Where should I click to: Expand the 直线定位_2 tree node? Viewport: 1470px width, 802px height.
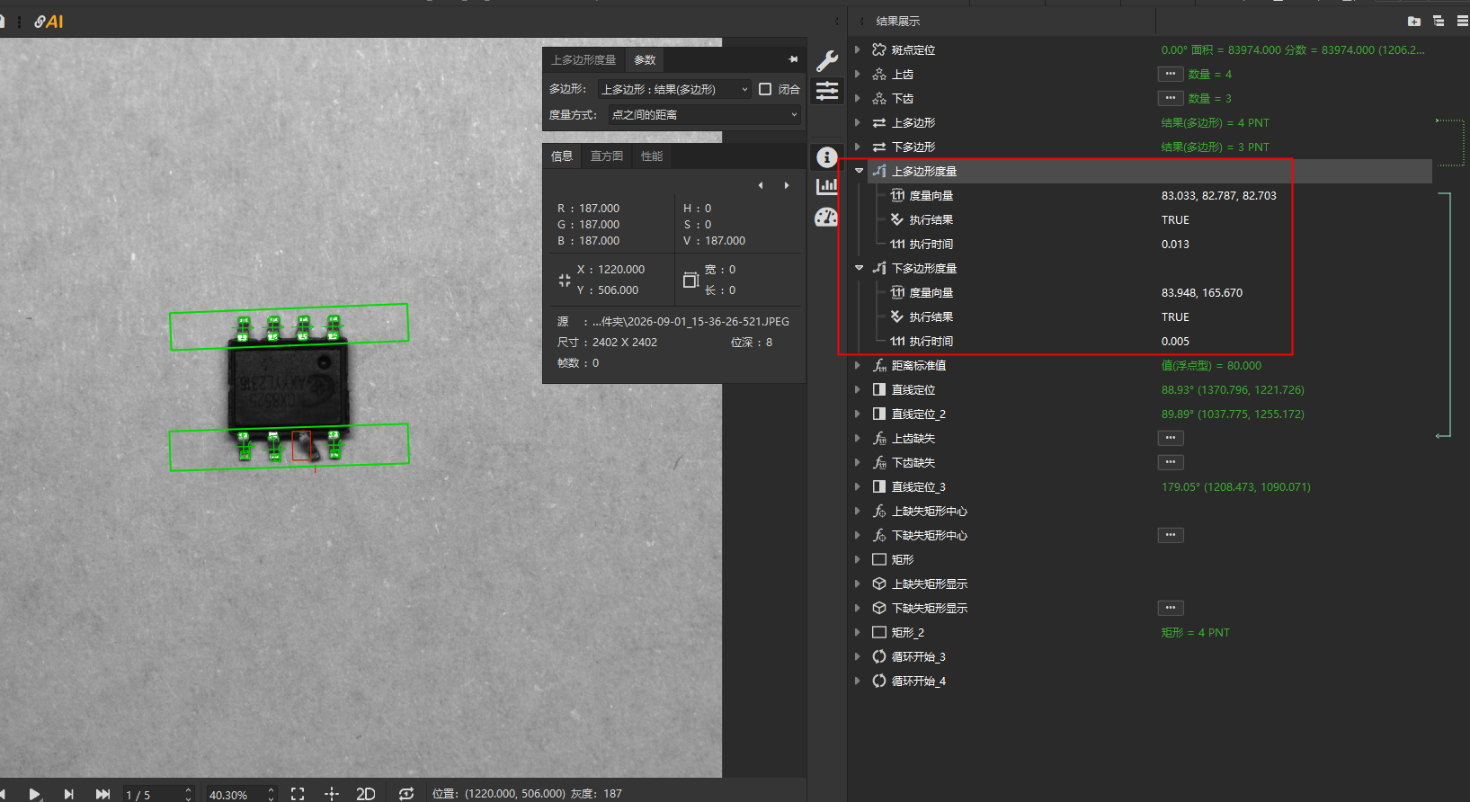pyautogui.click(x=858, y=414)
